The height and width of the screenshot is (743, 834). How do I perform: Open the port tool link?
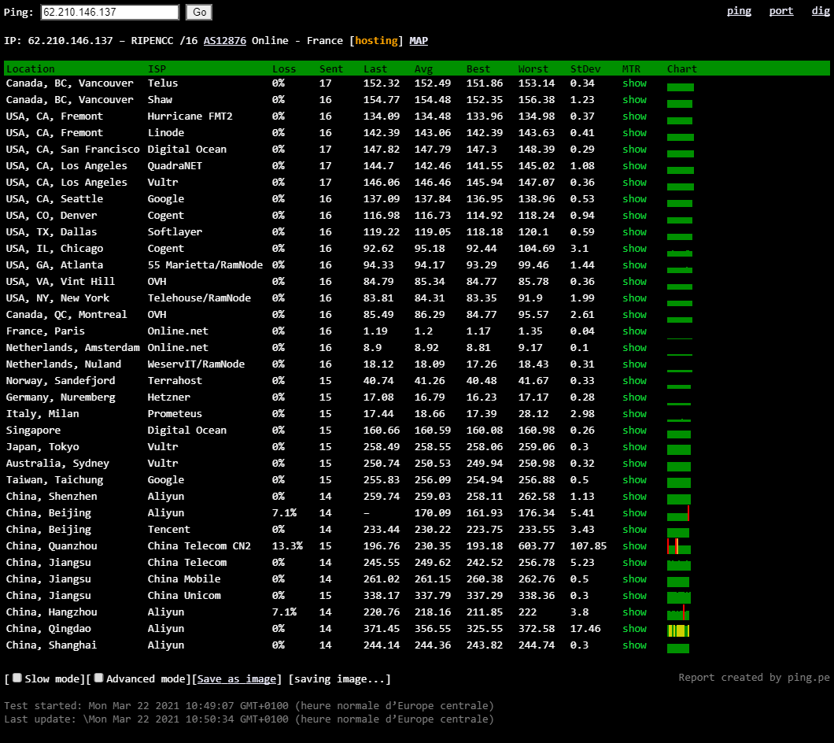[x=780, y=11]
